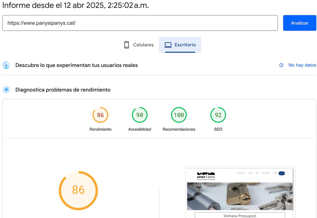The height and width of the screenshot is (218, 317).
Task: Click the large orange 86 performance gauge
Action: tap(78, 190)
